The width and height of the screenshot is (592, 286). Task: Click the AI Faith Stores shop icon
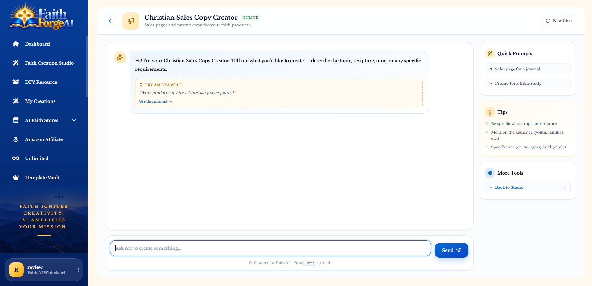pos(16,120)
